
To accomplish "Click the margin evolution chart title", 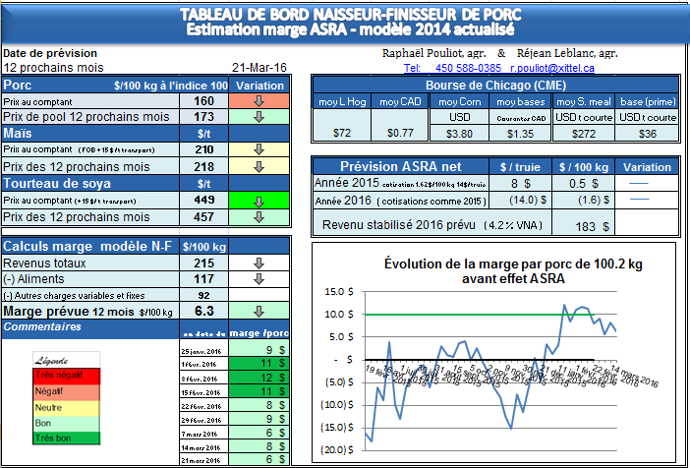I will tap(497, 271).
